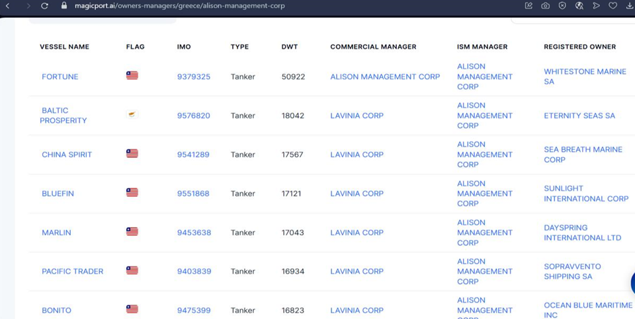This screenshot has width=635, height=319.
Task: Open the BLUEFIN vessel link
Action: pos(58,194)
